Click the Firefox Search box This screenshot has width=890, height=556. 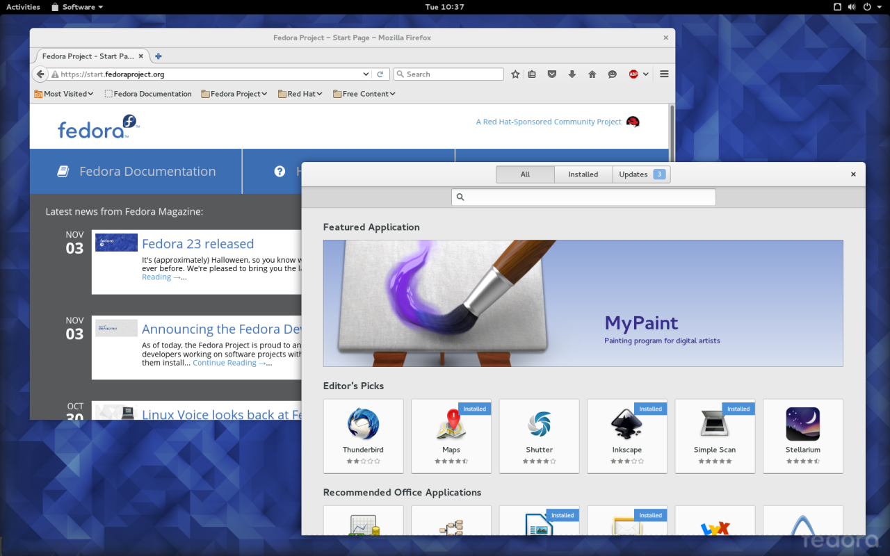(448, 74)
